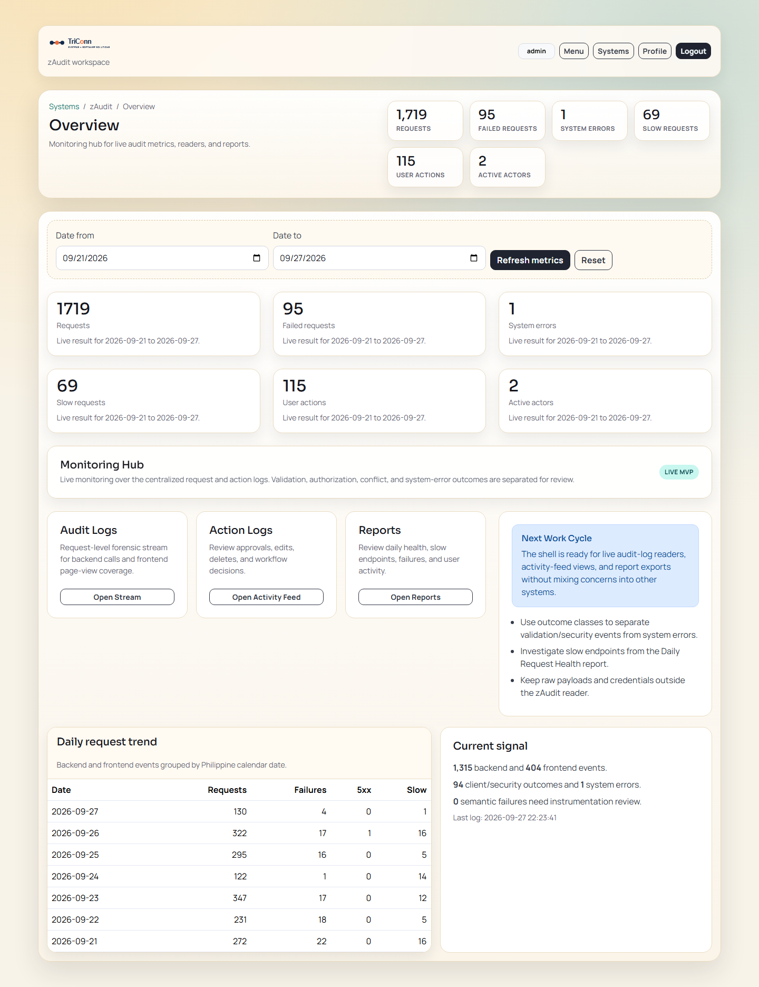Click the 2026-09-24 row date
The width and height of the screenshot is (759, 987).
(75, 877)
